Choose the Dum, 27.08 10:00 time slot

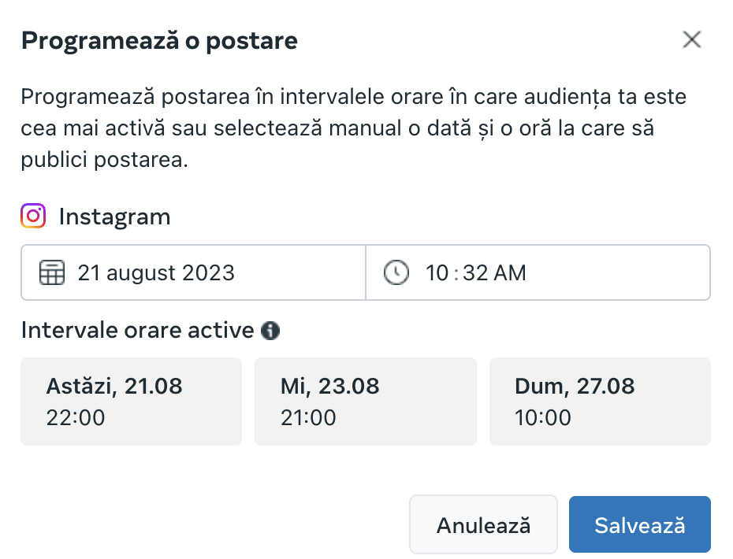[x=600, y=402]
